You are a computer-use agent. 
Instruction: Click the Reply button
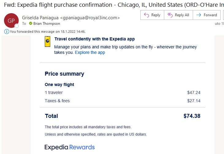[x=152, y=15]
